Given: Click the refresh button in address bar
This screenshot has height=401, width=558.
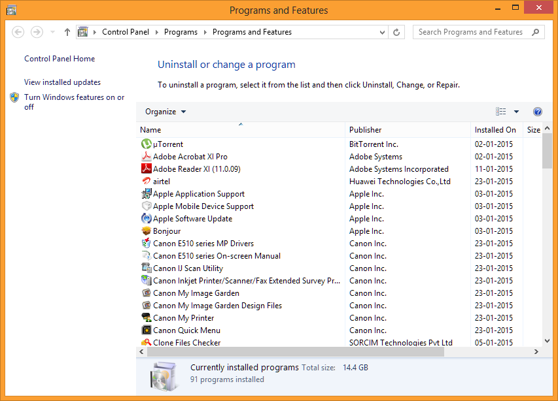Looking at the screenshot, I should coord(396,32).
